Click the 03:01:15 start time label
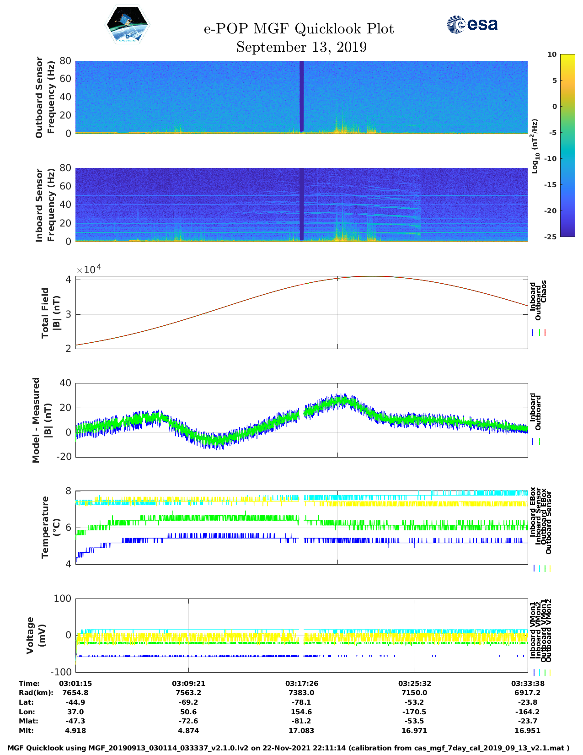The height and width of the screenshot is (755, 583). [x=75, y=684]
